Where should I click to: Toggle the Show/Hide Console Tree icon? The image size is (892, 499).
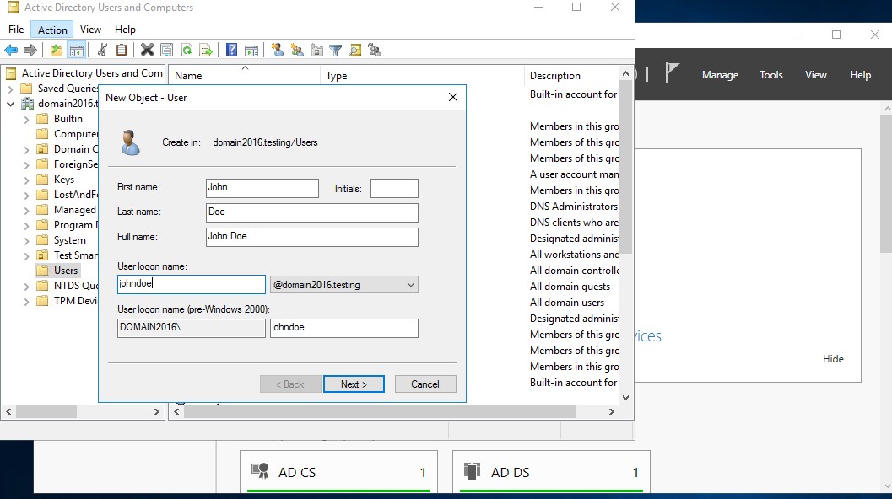point(76,50)
